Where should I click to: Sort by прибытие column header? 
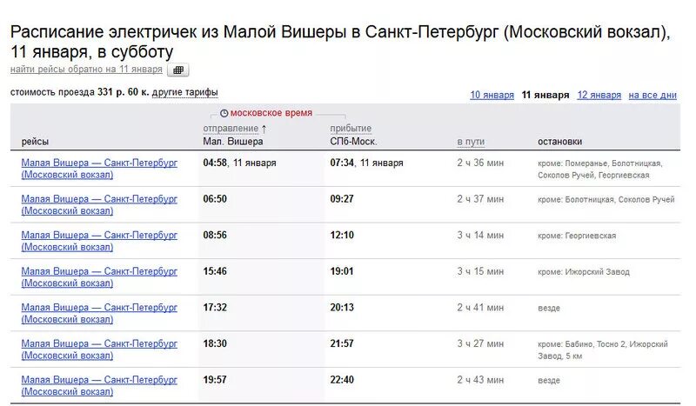351,129
